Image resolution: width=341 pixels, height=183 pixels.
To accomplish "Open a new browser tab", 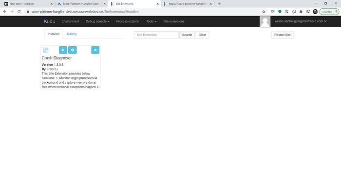I will point(219,4).
